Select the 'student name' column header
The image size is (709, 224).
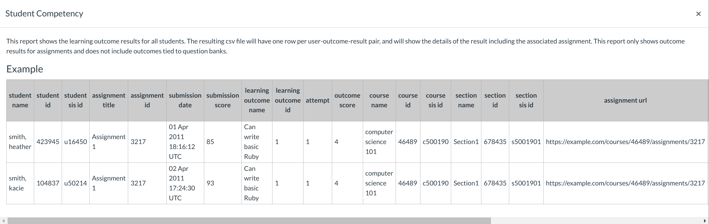(x=20, y=101)
